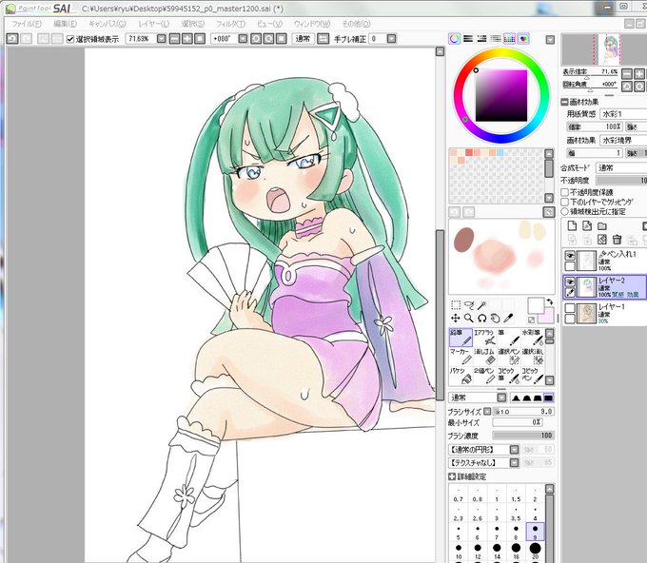This screenshot has height=563, width=647.
Task: Select the コピックペン tool
Action: [532, 376]
